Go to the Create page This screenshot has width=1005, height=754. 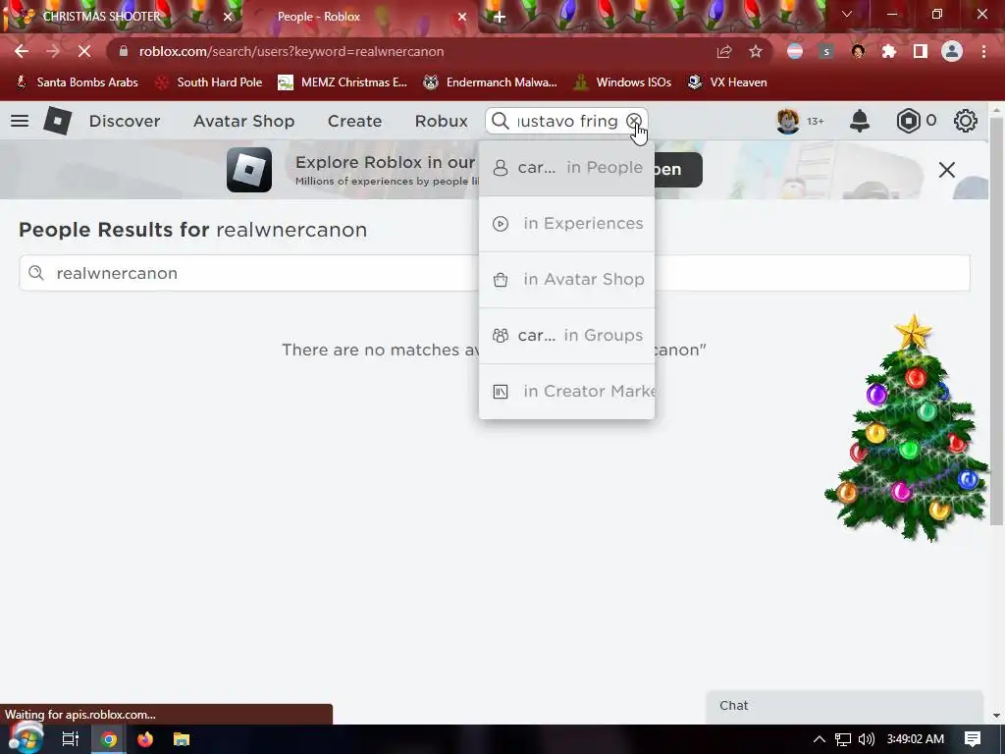point(354,121)
